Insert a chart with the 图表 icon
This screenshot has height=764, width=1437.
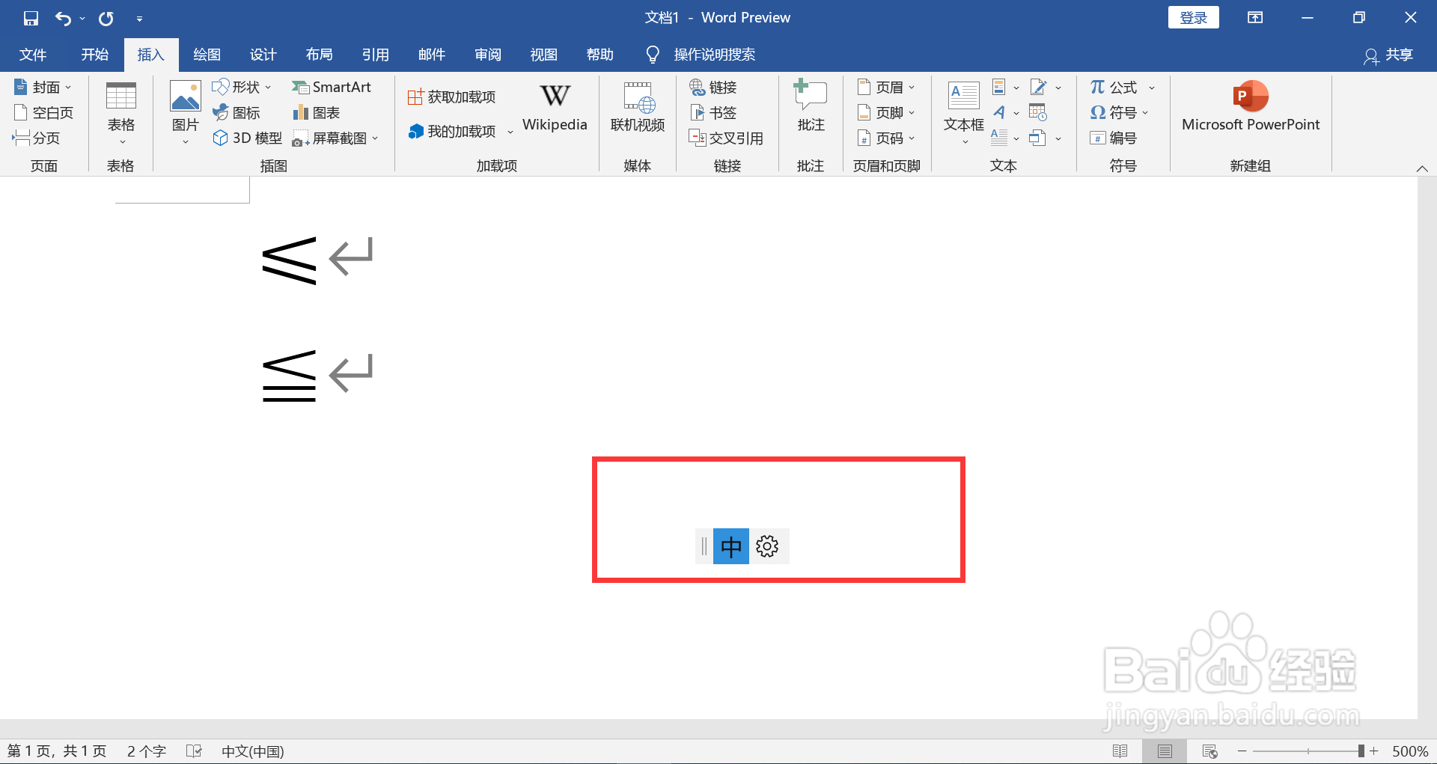315,112
